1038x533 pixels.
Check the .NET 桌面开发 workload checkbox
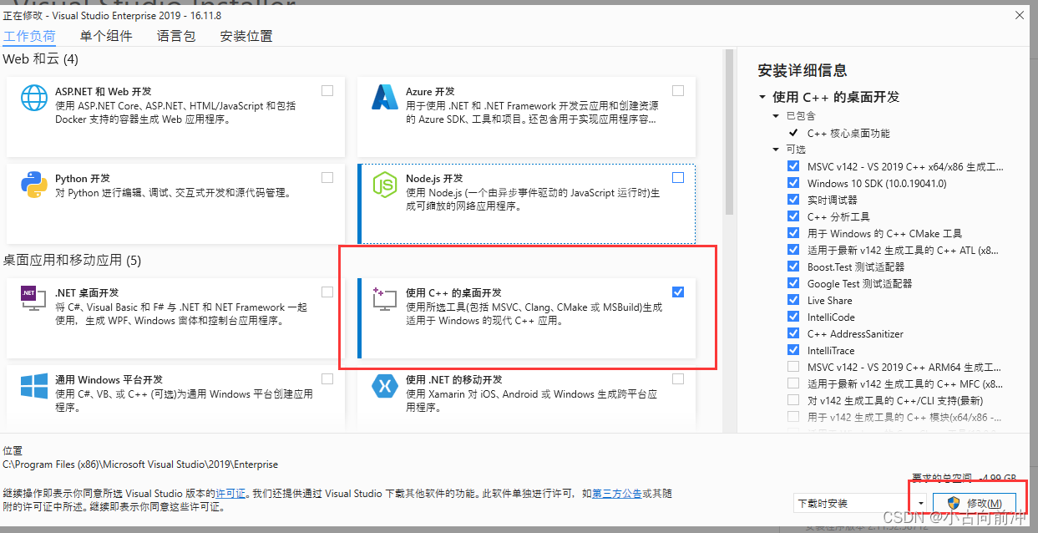click(x=327, y=292)
